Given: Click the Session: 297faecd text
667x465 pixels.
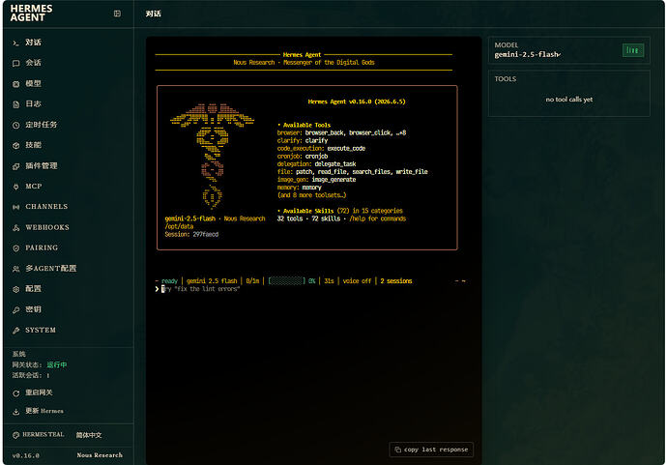Looking at the screenshot, I should 191,234.
